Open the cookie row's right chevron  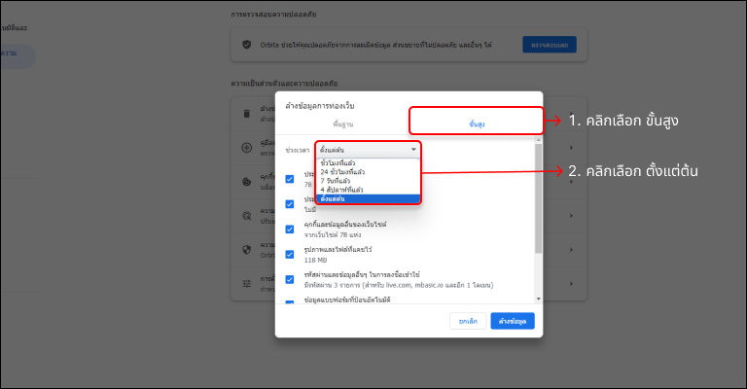[571, 182]
